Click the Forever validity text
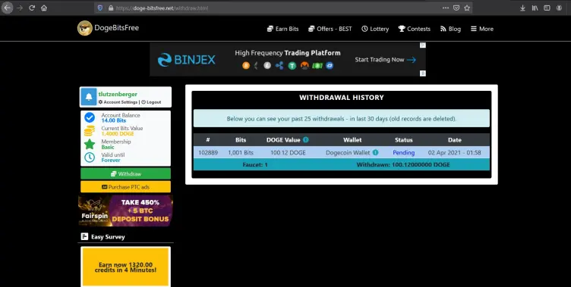This screenshot has width=571, height=287. pyautogui.click(x=111, y=160)
